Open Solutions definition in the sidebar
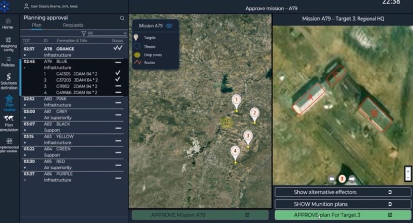This screenshot has height=223, width=413. [8, 79]
